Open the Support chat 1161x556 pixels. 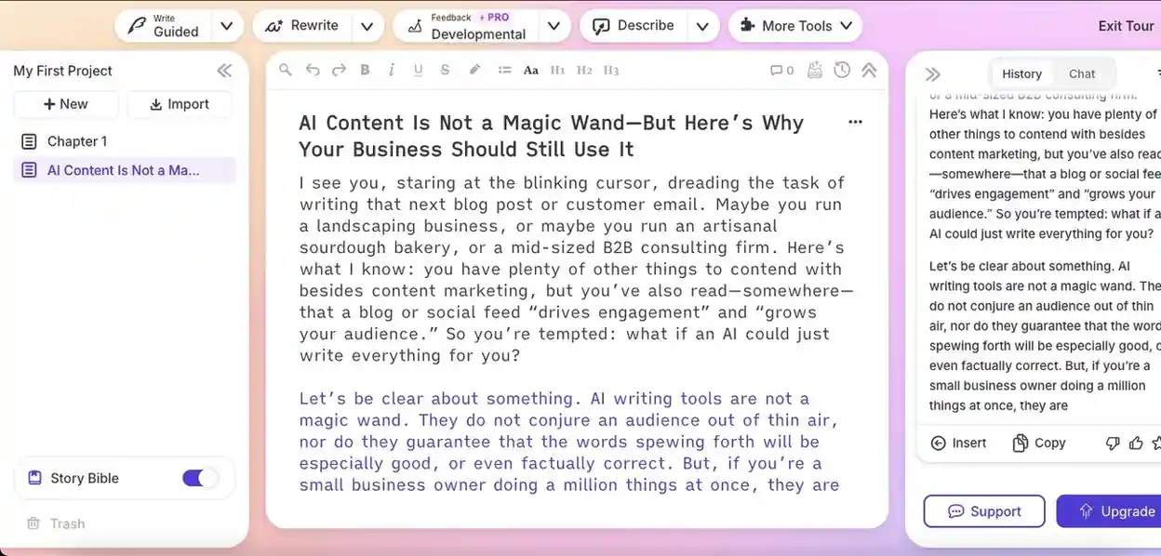click(984, 511)
